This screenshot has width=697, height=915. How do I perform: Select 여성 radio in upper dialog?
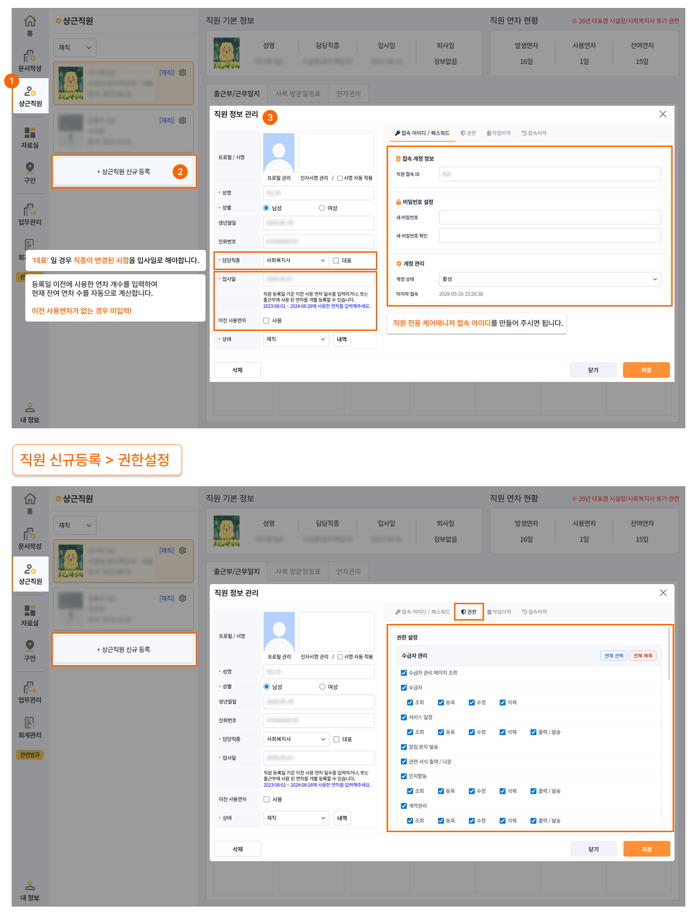click(x=322, y=208)
